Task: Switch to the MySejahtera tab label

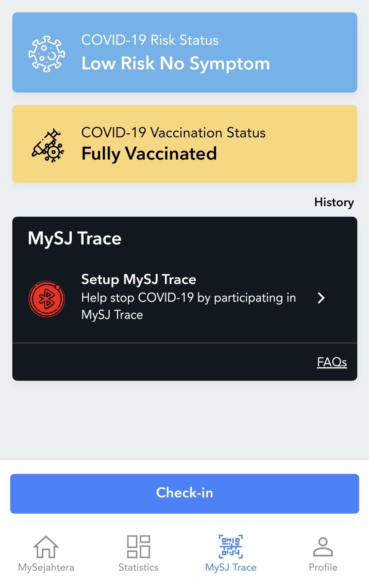Action: [x=46, y=567]
